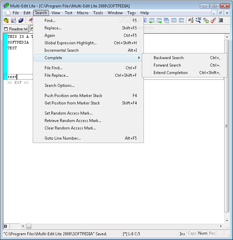233x240 pixels.
Task: Click the previous window green arrow icon
Action: [x=152, y=20]
